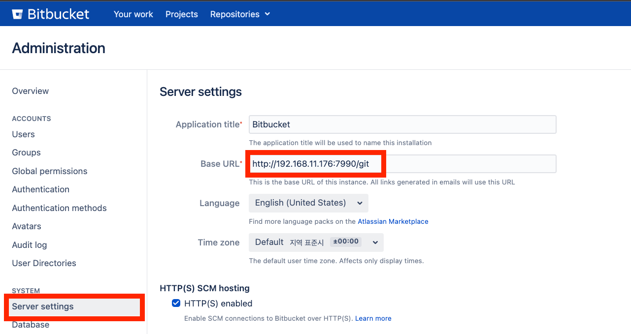Click the Base URL input field

click(402, 164)
